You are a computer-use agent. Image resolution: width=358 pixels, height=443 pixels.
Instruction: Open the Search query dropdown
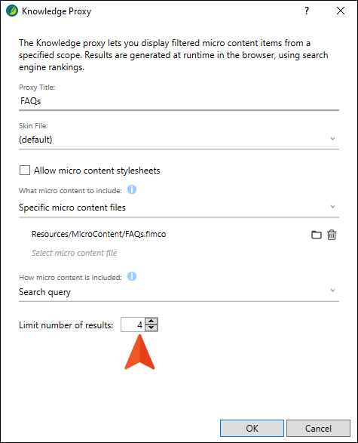(179, 291)
